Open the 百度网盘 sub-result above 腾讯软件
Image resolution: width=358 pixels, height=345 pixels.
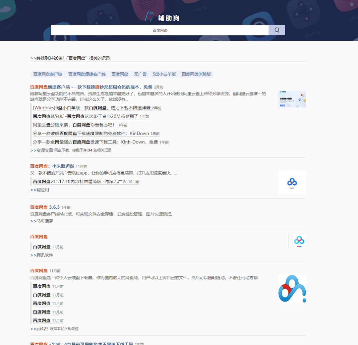(x=41, y=247)
